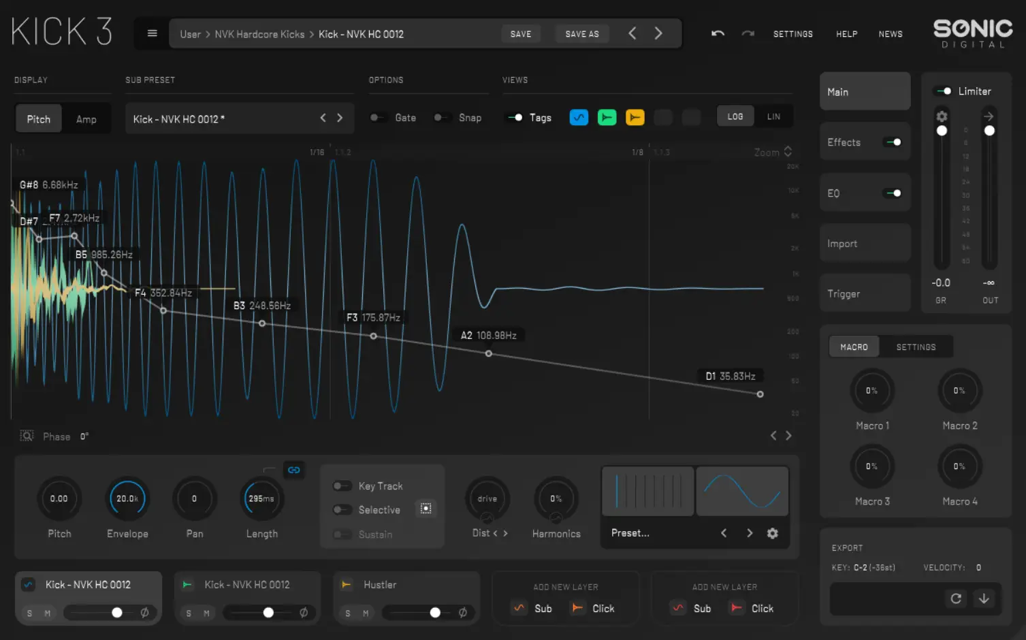Add a Click in the second new layer slot

pos(752,608)
